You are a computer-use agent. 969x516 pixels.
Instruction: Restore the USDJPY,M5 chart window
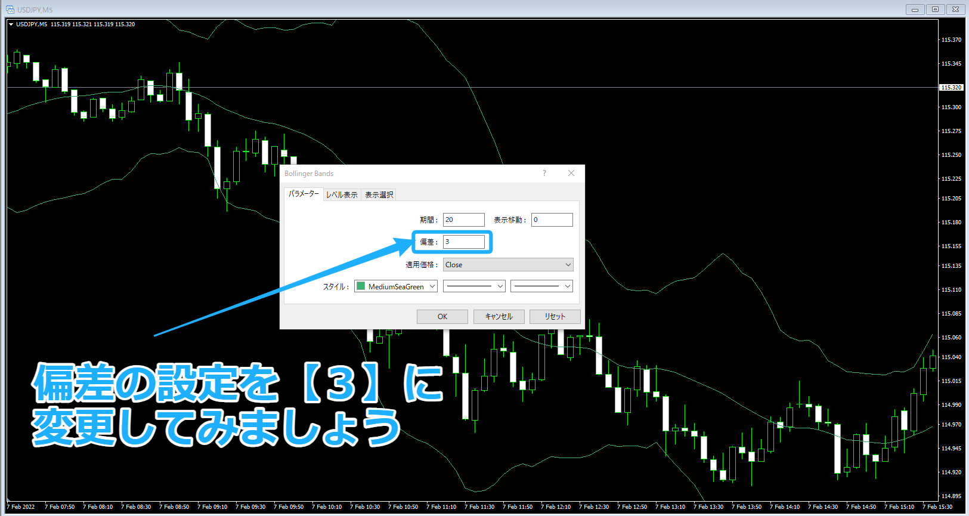[x=935, y=10]
